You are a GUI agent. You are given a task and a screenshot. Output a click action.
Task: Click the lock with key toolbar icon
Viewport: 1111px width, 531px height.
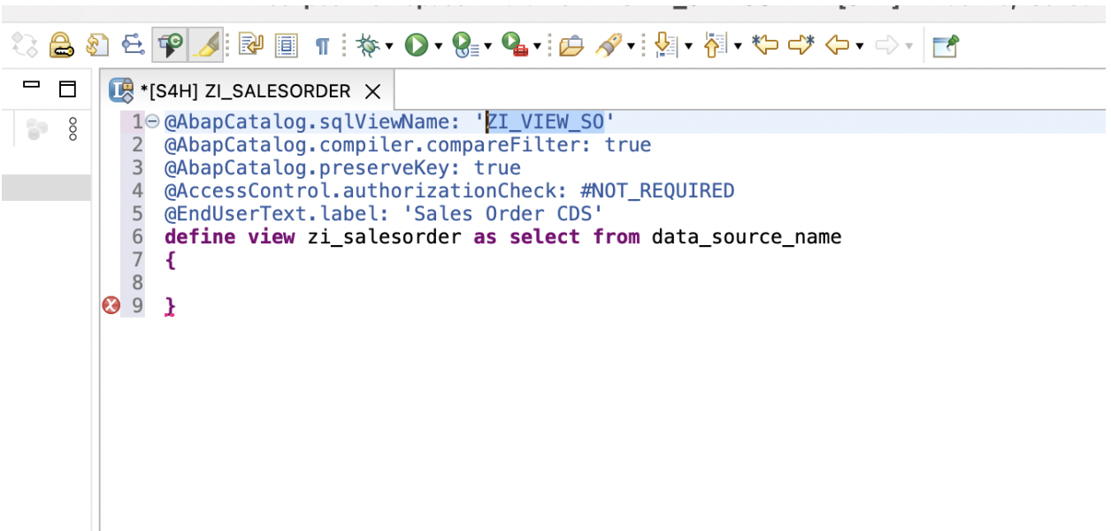pos(60,45)
